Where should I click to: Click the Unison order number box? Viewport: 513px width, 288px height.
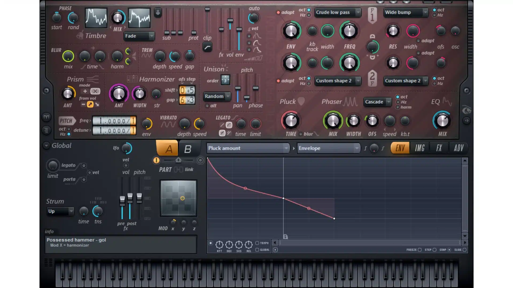pyautogui.click(x=225, y=80)
